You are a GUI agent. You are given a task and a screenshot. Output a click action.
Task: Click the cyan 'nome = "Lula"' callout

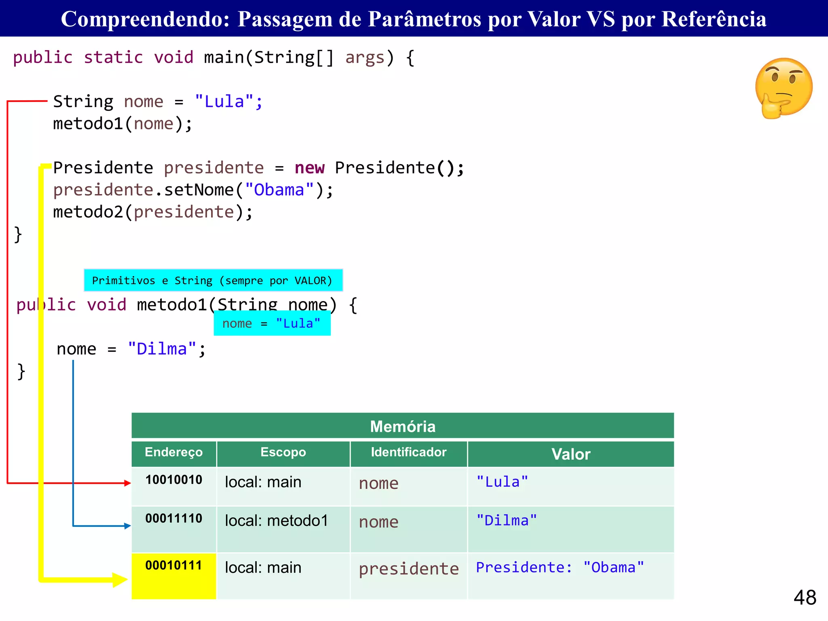pyautogui.click(x=272, y=323)
